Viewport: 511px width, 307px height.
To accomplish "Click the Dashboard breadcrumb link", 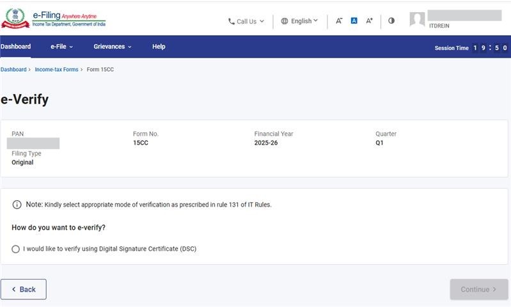I will coord(13,69).
